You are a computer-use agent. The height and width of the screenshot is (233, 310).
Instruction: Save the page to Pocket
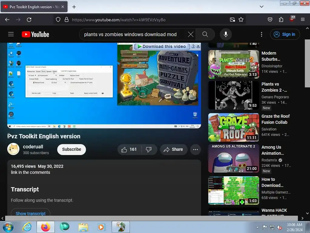270,20
